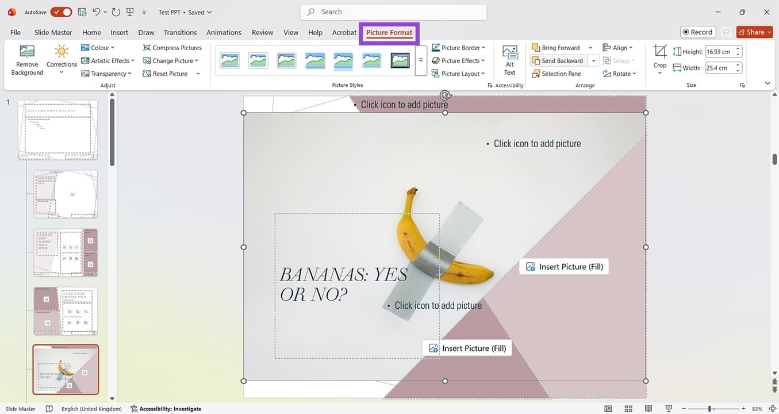Expand the Picture Styles gallery
This screenshot has height=414, width=779.
tap(421, 60)
